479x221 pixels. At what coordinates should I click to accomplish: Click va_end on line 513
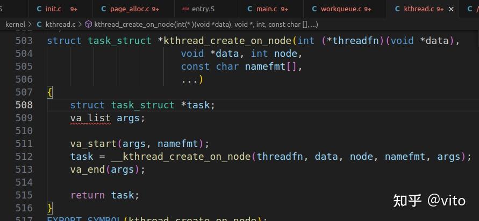tap(88, 170)
